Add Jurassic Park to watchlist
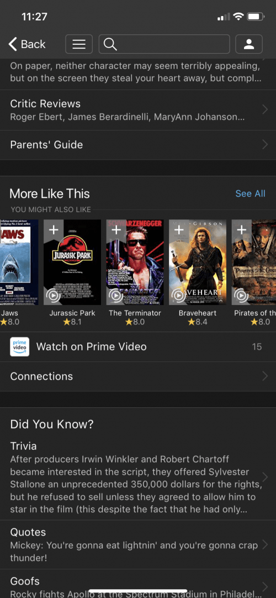Screen dimensions: 276x598 click(x=54, y=230)
